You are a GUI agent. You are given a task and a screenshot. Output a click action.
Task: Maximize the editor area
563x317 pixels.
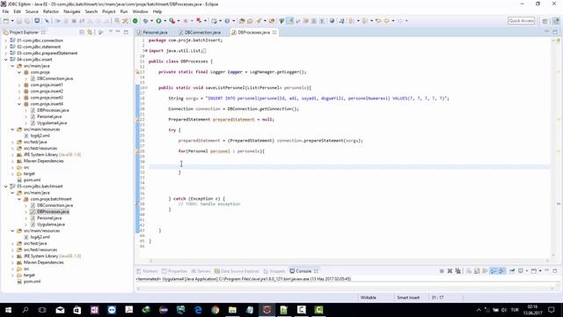[555, 32]
